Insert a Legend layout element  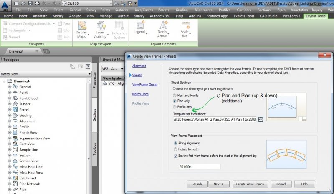140,28
